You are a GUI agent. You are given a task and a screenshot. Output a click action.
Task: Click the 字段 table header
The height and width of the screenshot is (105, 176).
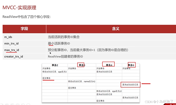pos(24,29)
